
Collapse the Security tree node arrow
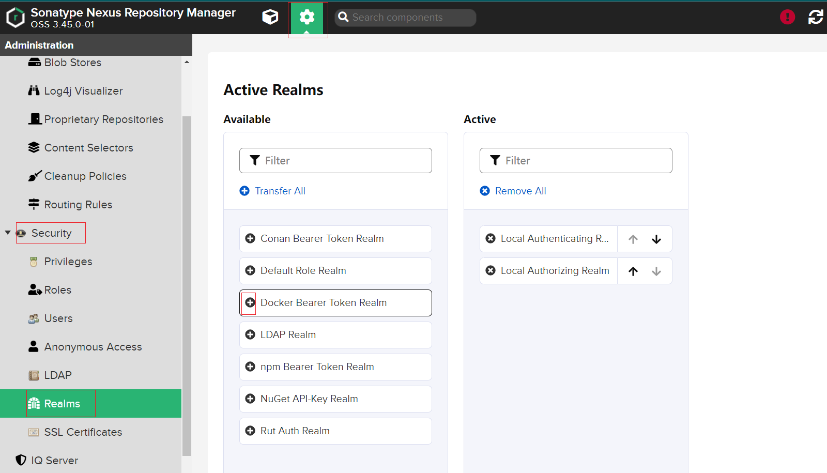[x=8, y=233]
